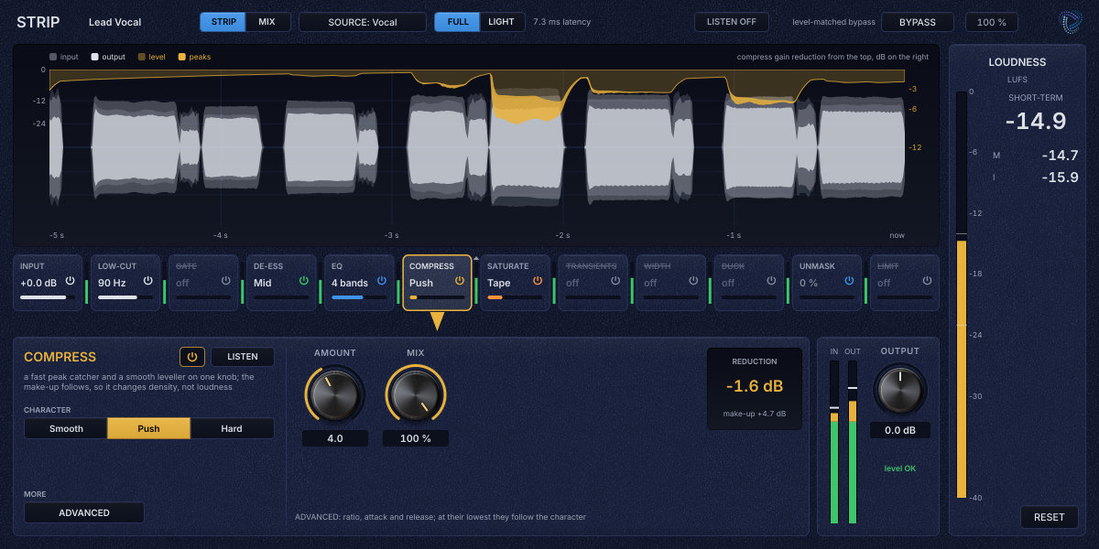Select LIGHT quality mode
The width and height of the screenshot is (1099, 549).
(502, 22)
